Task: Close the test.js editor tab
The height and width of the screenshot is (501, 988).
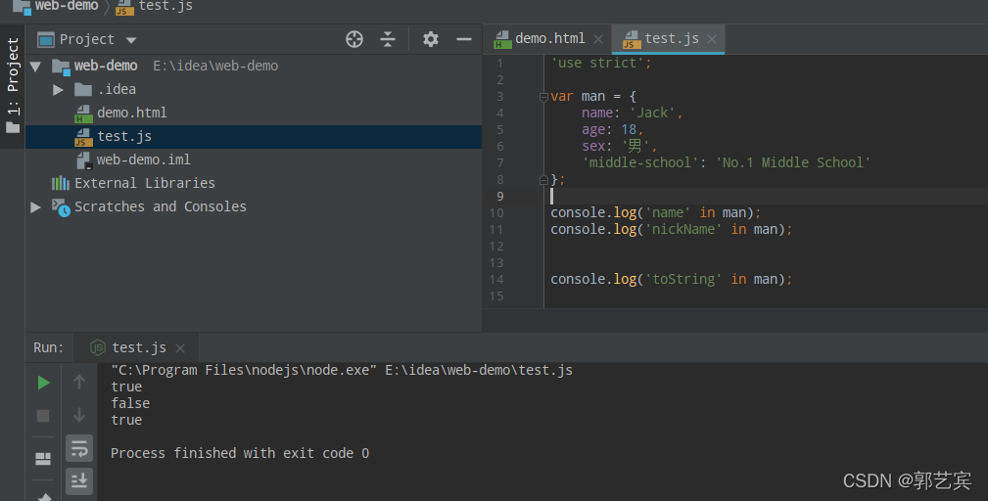Action: point(712,39)
